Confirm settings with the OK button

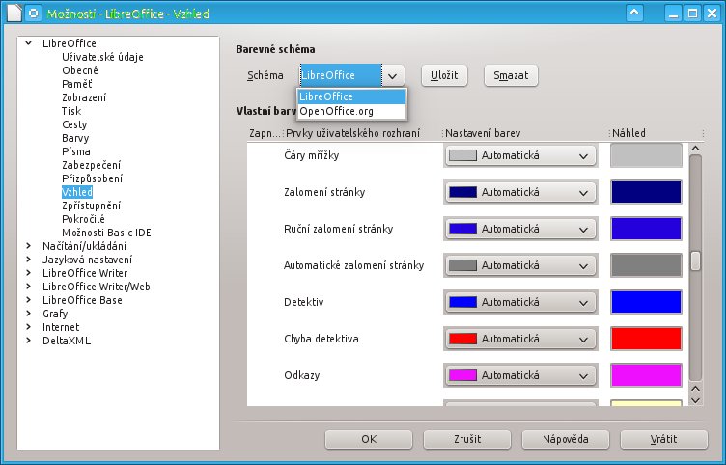369,439
